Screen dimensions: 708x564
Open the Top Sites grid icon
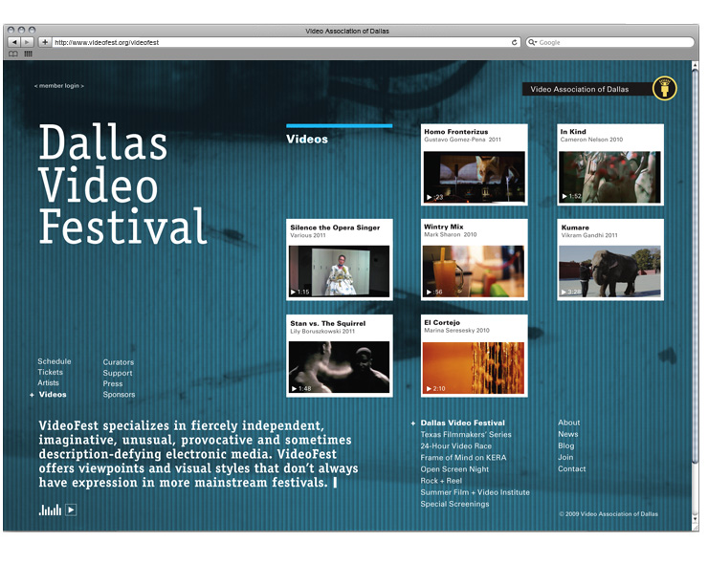[28, 54]
